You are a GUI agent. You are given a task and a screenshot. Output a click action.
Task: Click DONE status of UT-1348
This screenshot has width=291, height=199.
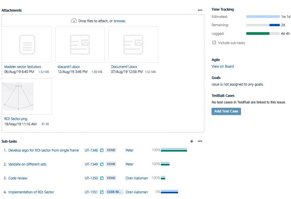[x=111, y=150]
